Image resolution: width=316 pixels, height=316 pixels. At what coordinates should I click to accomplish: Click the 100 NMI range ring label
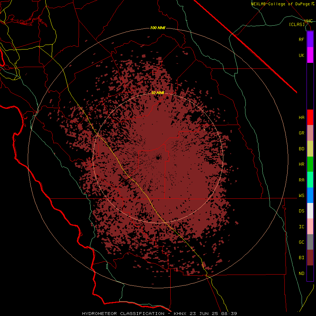[158, 28]
